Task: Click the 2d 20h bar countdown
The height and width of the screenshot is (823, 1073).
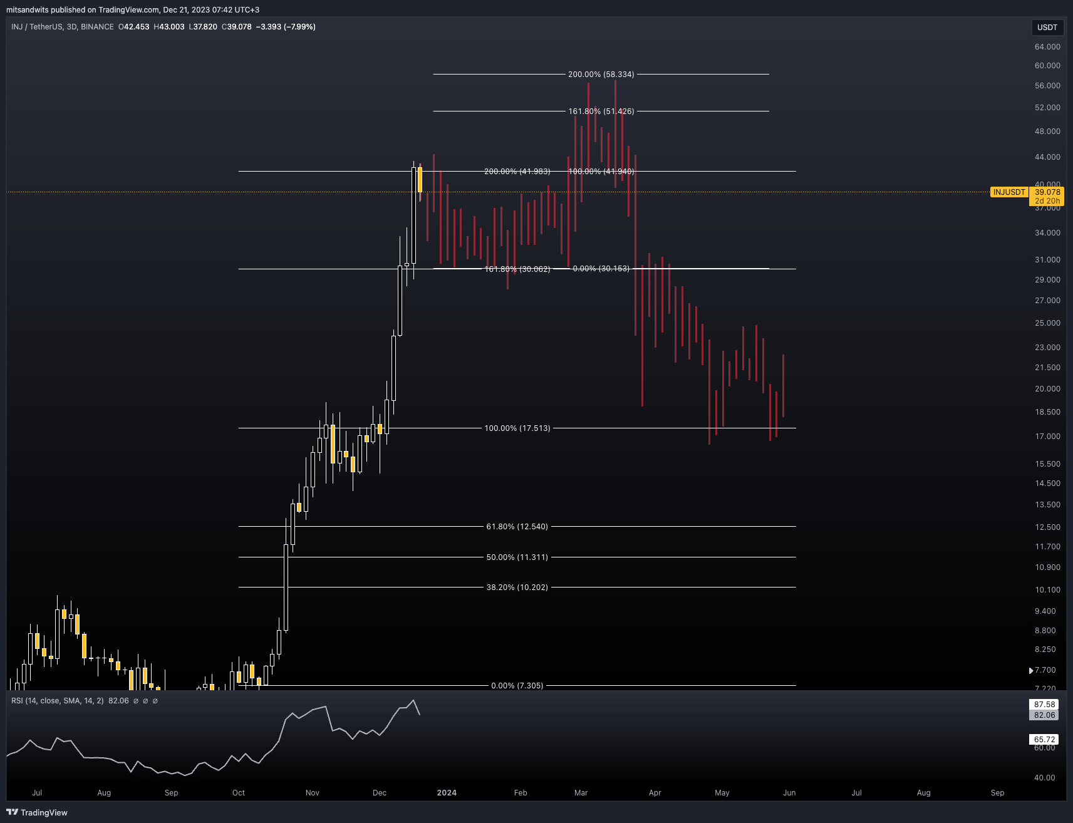Action: click(1047, 201)
